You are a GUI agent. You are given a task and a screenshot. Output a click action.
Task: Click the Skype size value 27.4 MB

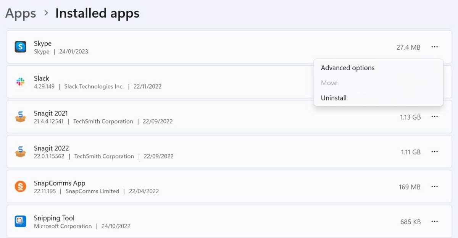(x=408, y=47)
